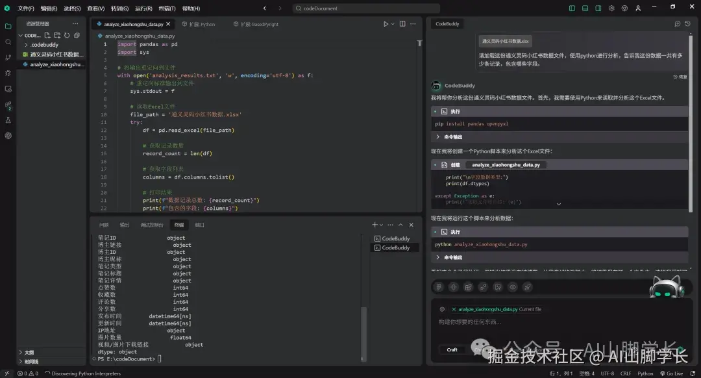The image size is (701, 378).
Task: Open CodeBuddy chat history
Action: coord(687,24)
